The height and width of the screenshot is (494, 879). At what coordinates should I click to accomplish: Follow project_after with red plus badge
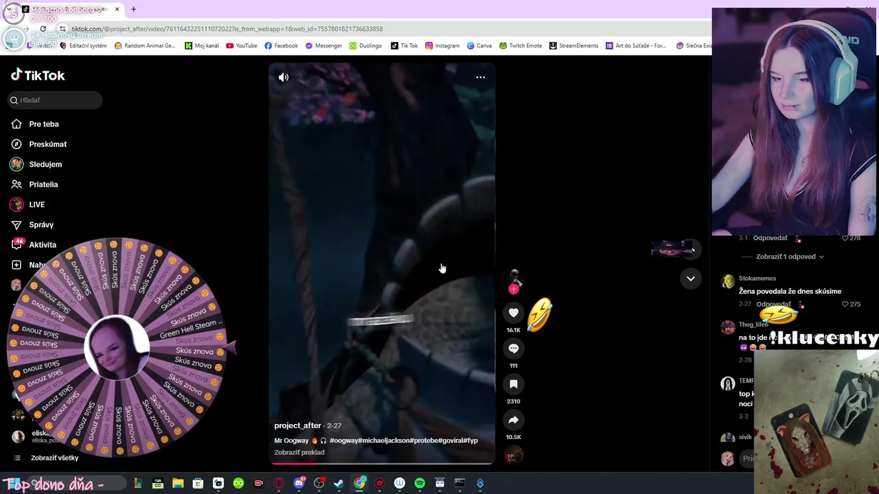[x=513, y=290]
